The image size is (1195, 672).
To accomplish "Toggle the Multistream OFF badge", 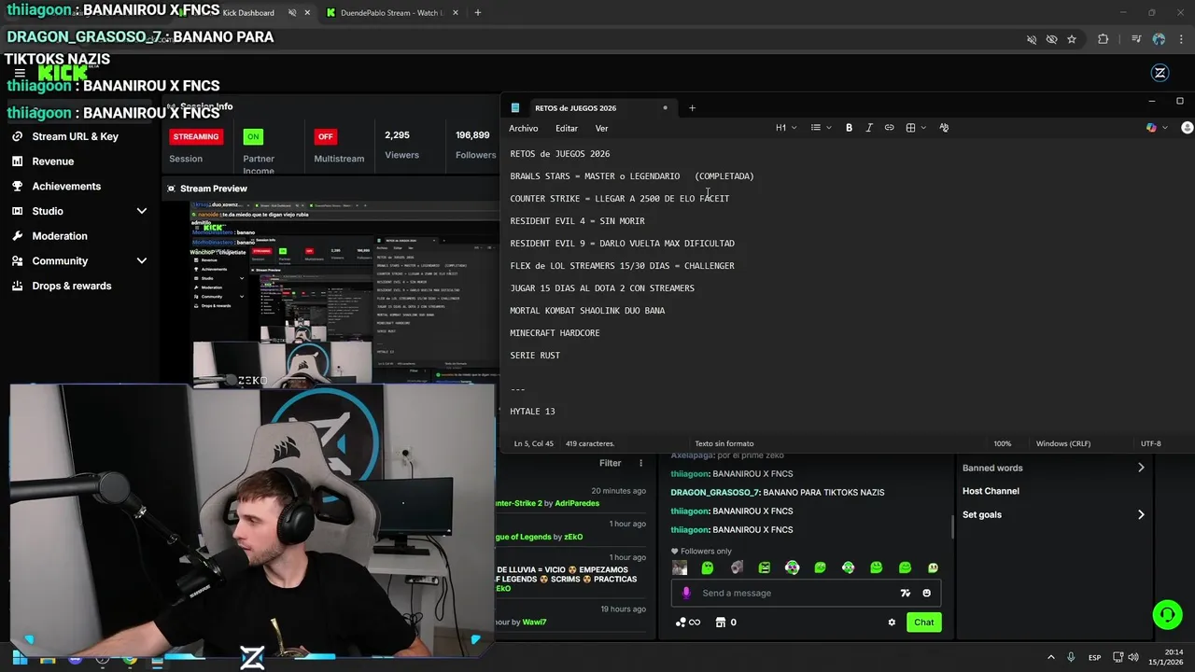I will (325, 136).
